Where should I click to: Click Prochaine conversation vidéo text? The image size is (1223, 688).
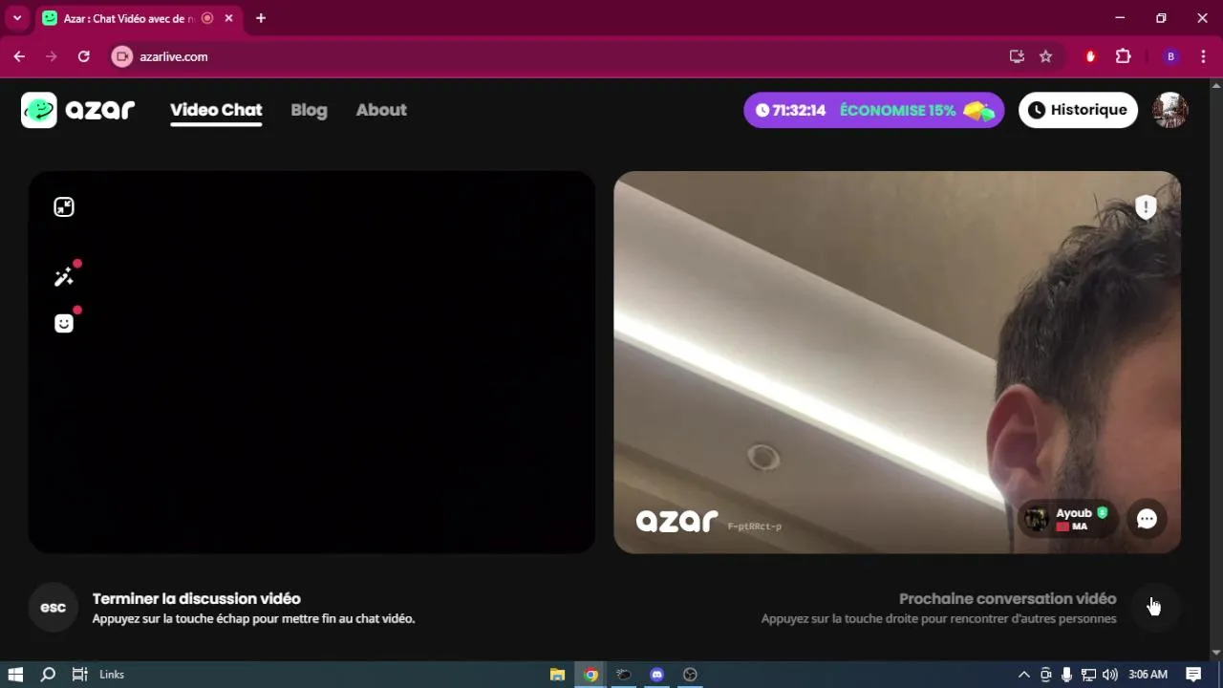coord(1007,598)
